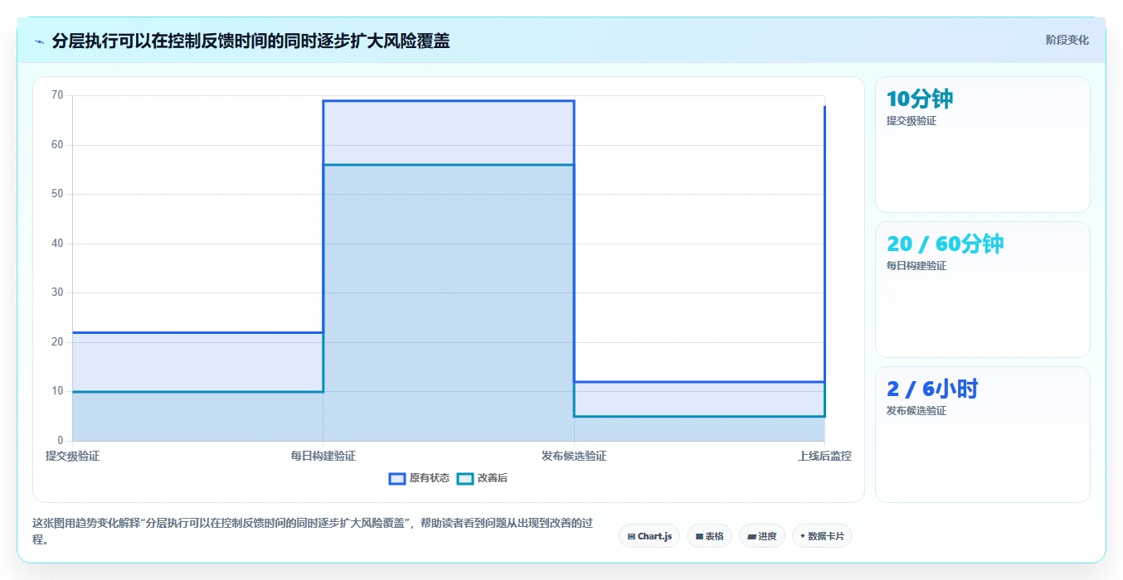Toggle the 原有状态 legend item
Viewport: 1123px width, 580px height.
click(x=420, y=478)
